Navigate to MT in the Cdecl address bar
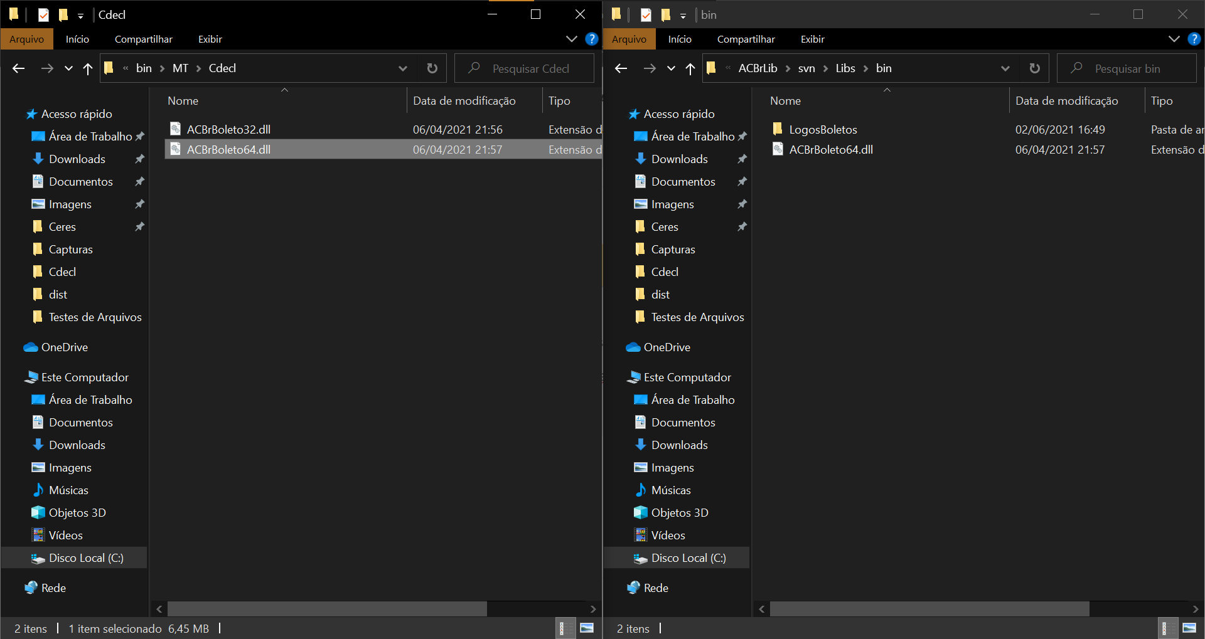This screenshot has width=1205, height=639. pyautogui.click(x=180, y=68)
